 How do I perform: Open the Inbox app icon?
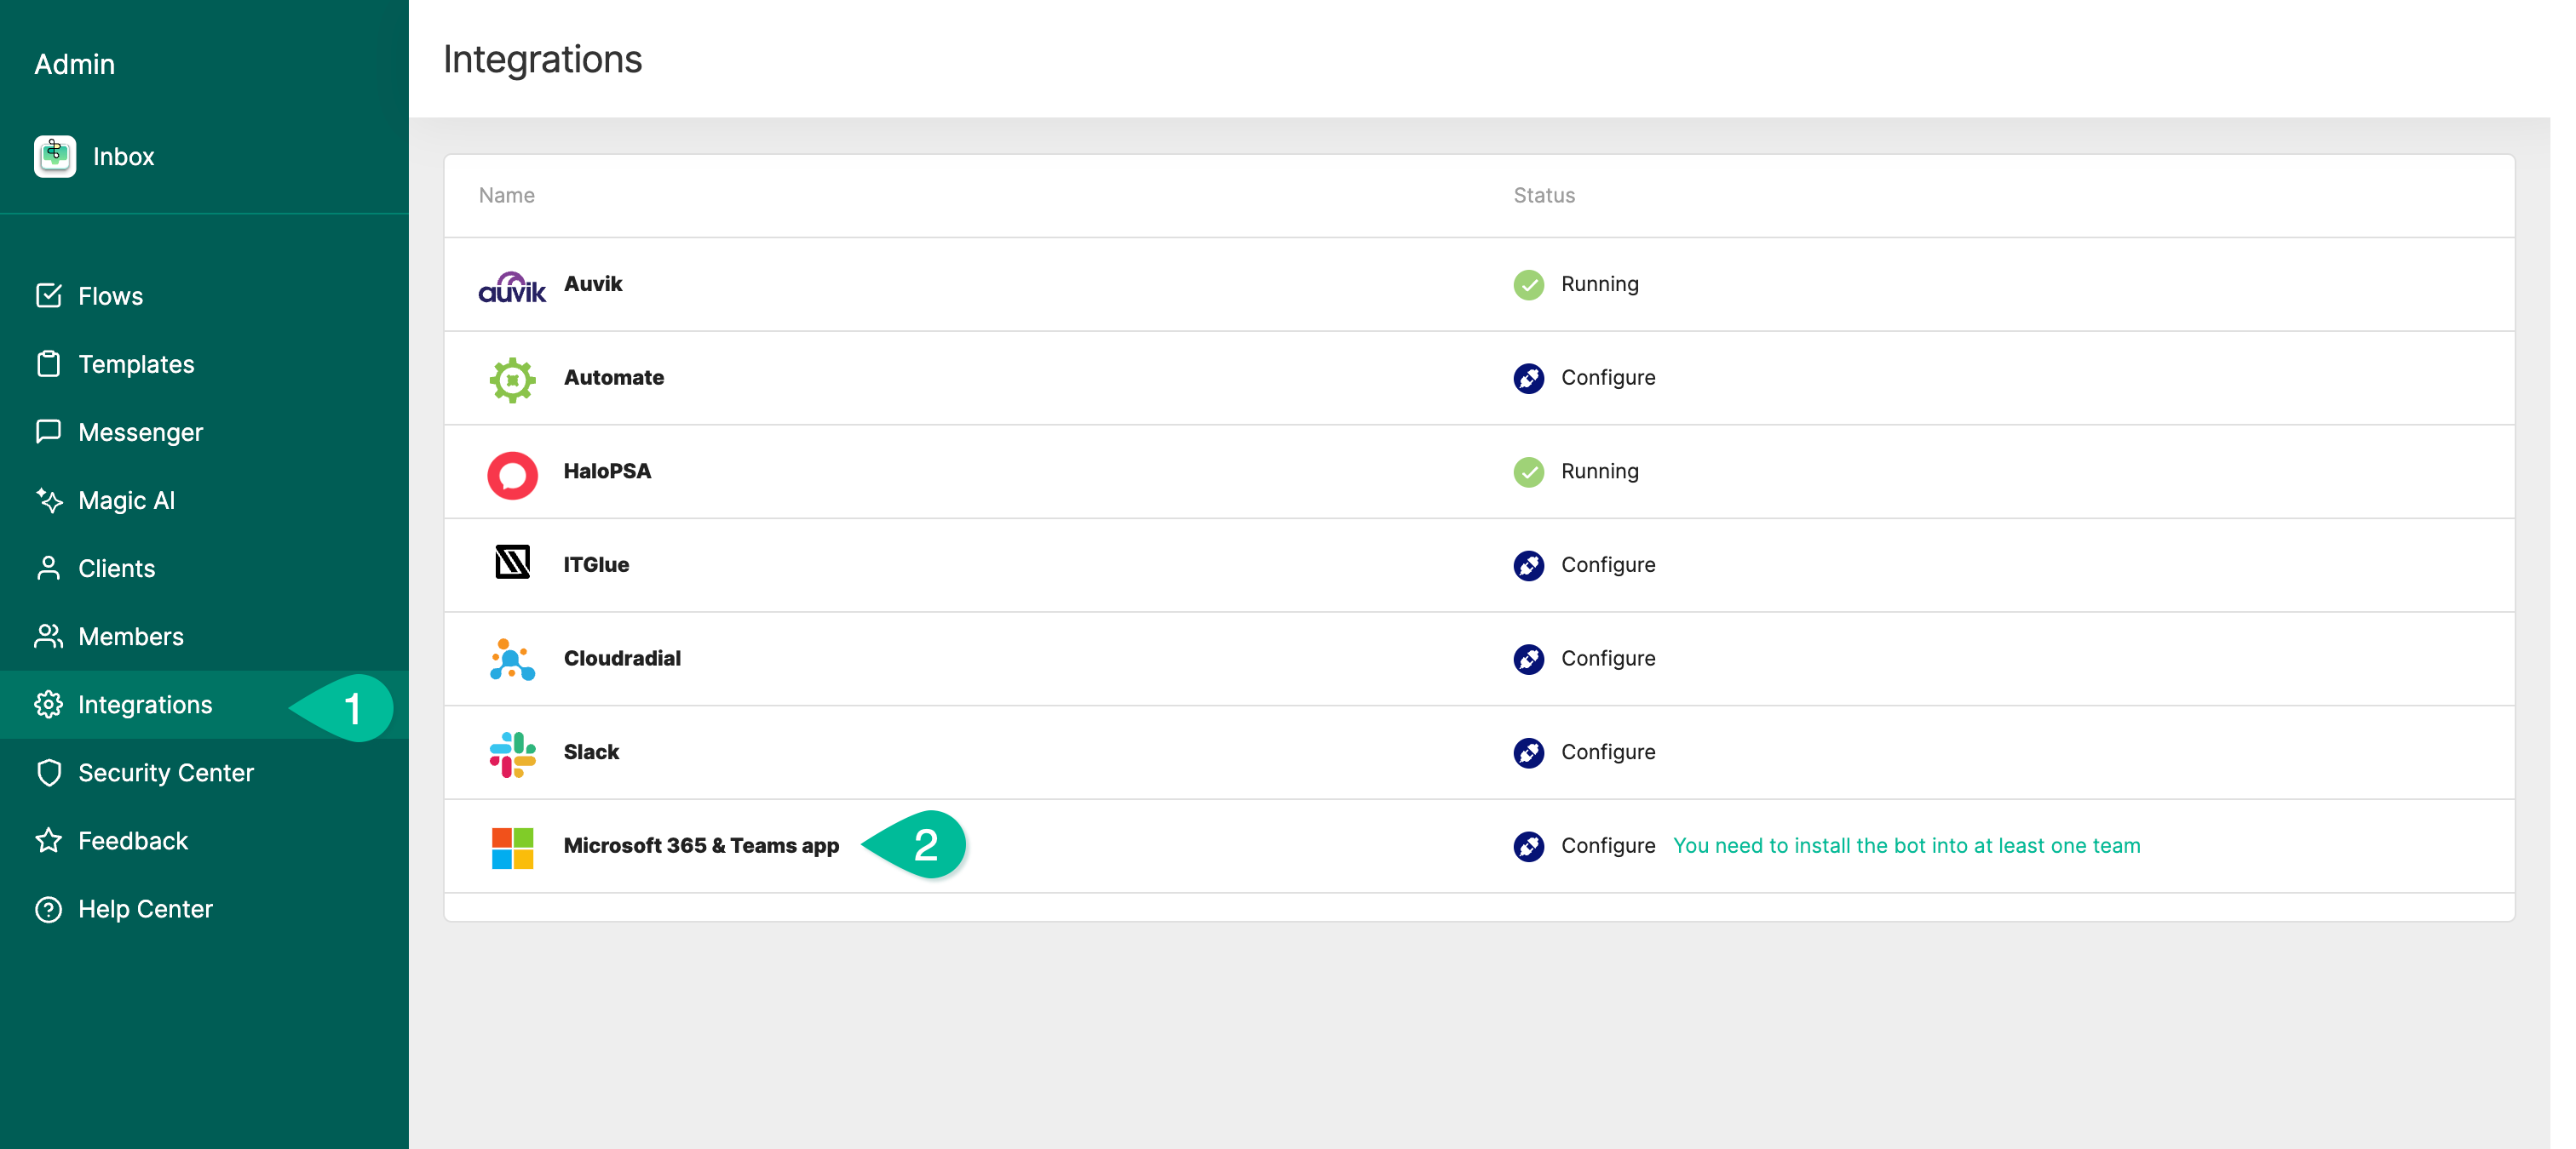pyautogui.click(x=55, y=156)
